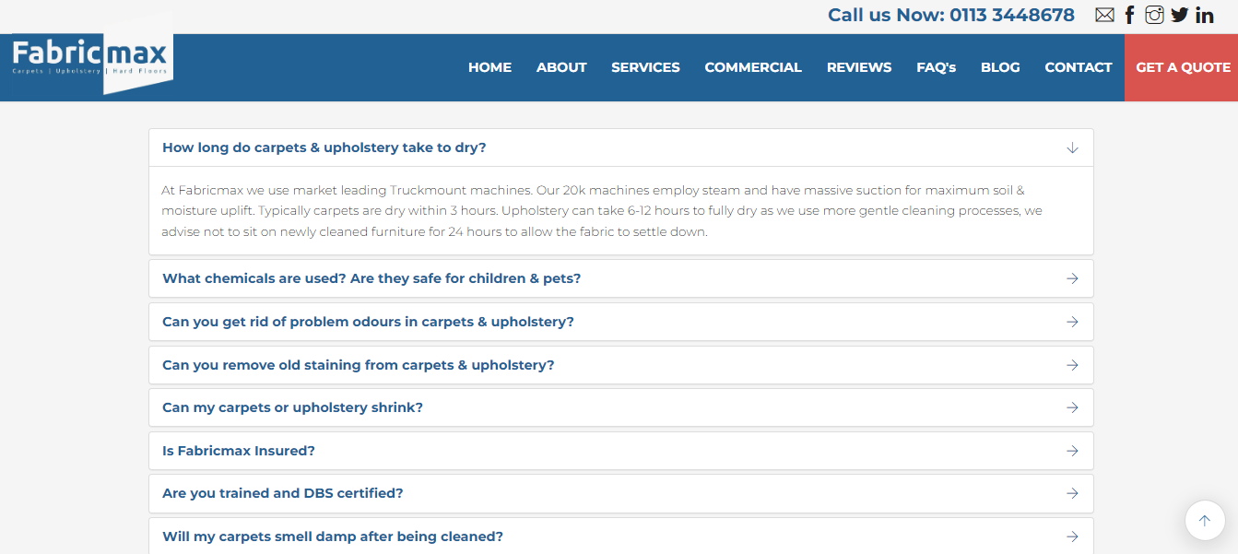Expand the old staining removal question
The width and height of the screenshot is (1238, 554).
click(x=621, y=365)
